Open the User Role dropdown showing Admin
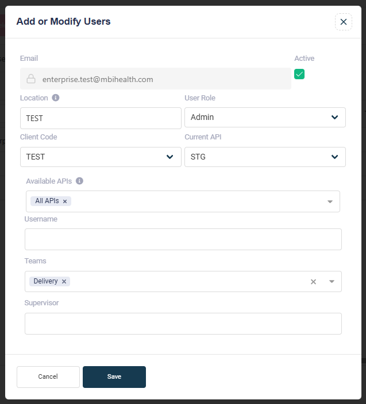This screenshot has width=366, height=404. (265, 117)
